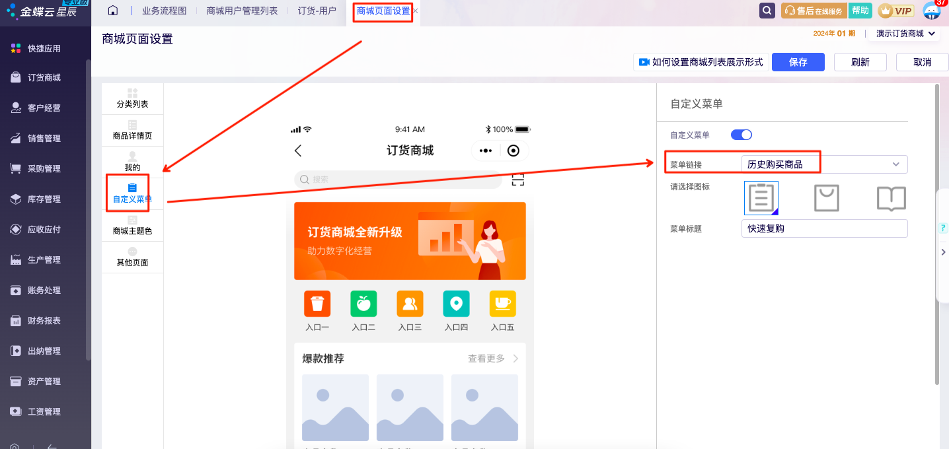Click the 帮助 button
The width and height of the screenshot is (949, 449).
click(860, 11)
